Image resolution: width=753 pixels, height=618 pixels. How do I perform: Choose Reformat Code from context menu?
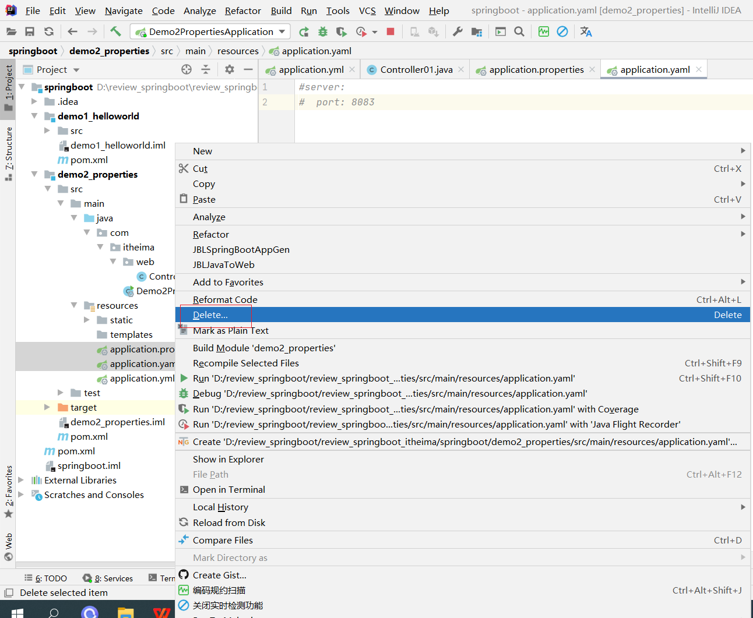[x=225, y=299]
